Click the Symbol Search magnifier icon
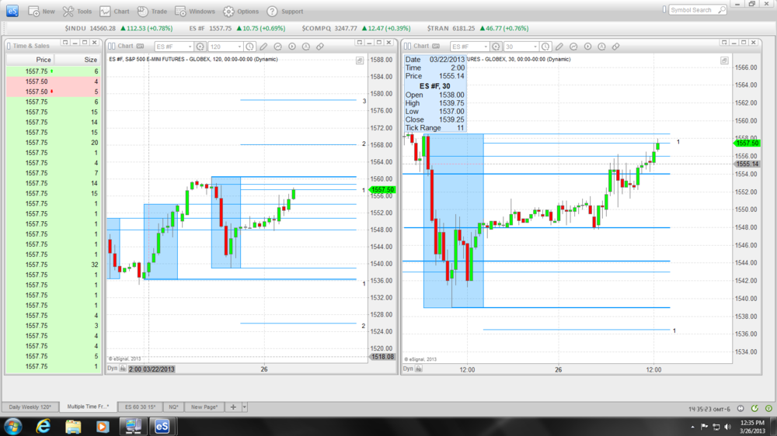The width and height of the screenshot is (777, 436). click(x=722, y=10)
